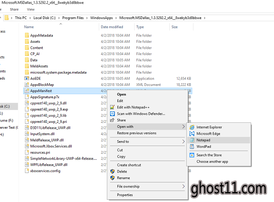The width and height of the screenshot is (274, 202).
Task: Choose Notepad from Open with submenu
Action: tap(203, 140)
